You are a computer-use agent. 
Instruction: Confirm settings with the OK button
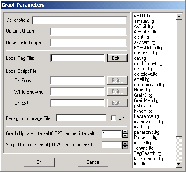coord(39,162)
